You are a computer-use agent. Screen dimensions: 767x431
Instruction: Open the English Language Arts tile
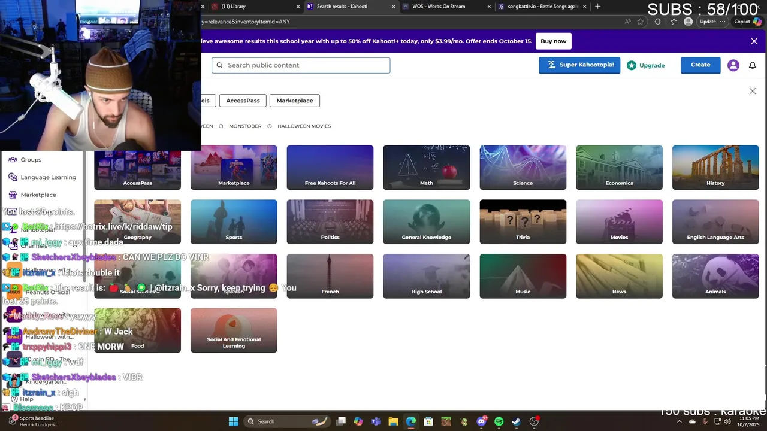click(x=715, y=222)
